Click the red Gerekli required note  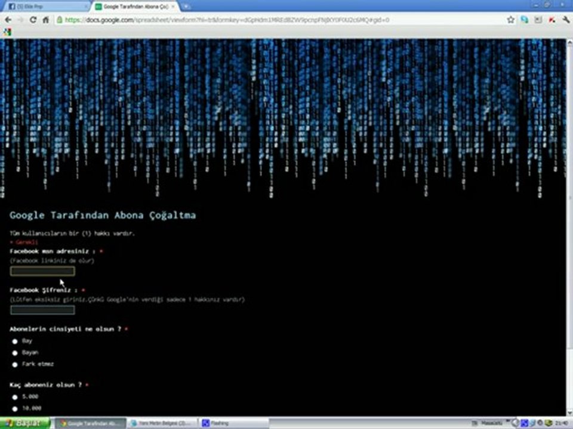point(24,243)
